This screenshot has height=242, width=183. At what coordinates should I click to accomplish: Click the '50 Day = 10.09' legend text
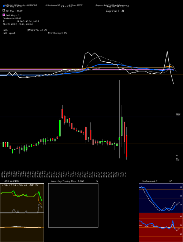tap(14, 11)
